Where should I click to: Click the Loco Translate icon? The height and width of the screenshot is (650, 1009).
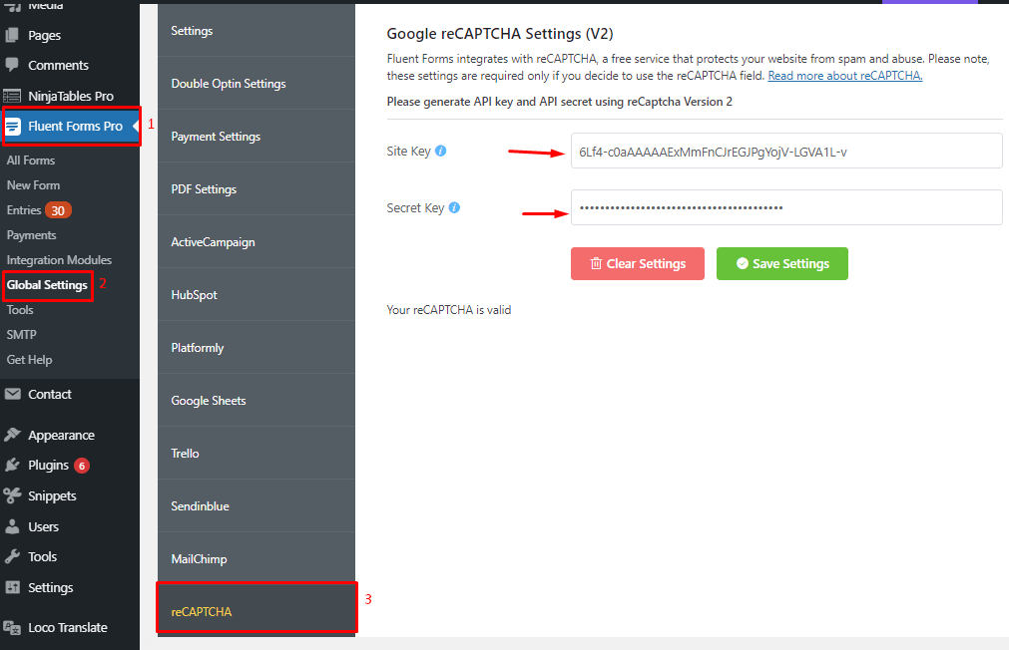(x=12, y=627)
